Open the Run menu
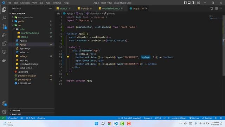Image resolution: width=225 pixels, height=127 pixels. (48, 3)
